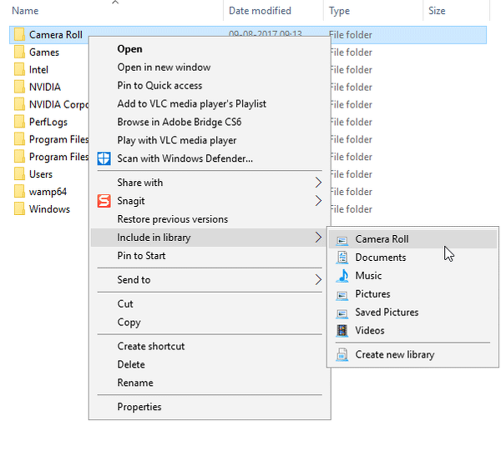Click the Snagit logo icon
Image resolution: width=501 pixels, height=451 pixels.
pos(104,201)
